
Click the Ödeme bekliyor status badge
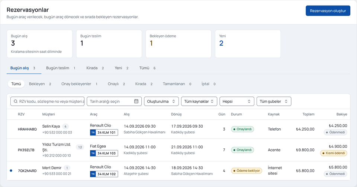[x=247, y=171]
